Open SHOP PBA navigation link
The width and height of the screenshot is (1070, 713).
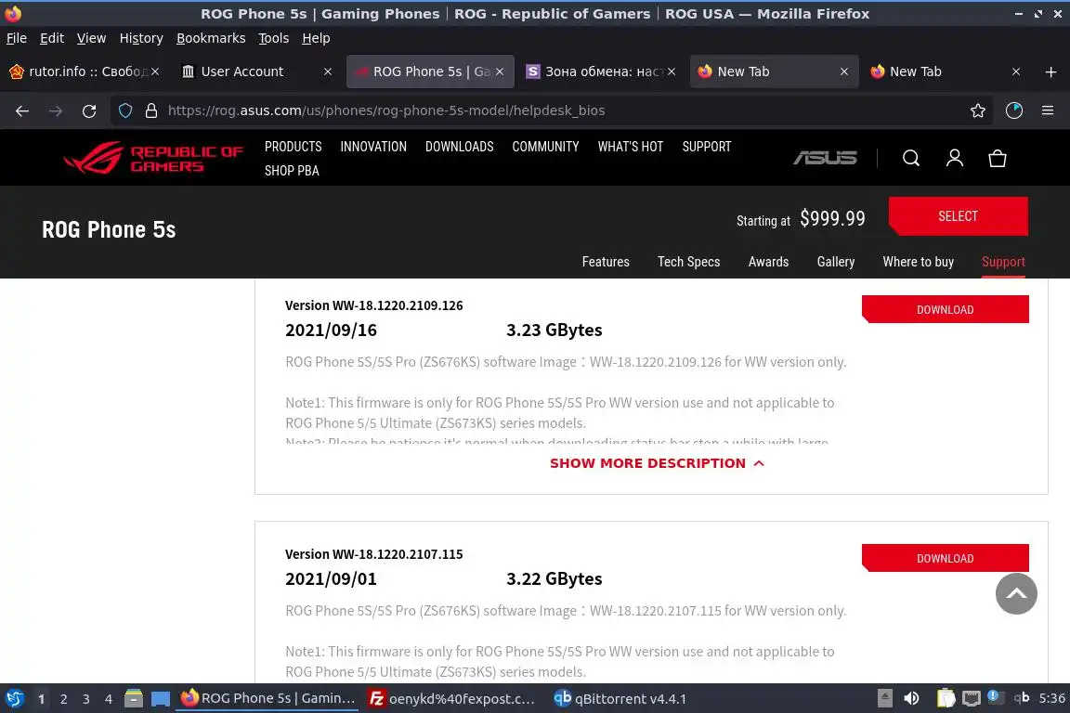(292, 171)
